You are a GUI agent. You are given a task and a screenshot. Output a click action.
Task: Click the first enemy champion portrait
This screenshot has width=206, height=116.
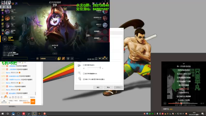105,12
